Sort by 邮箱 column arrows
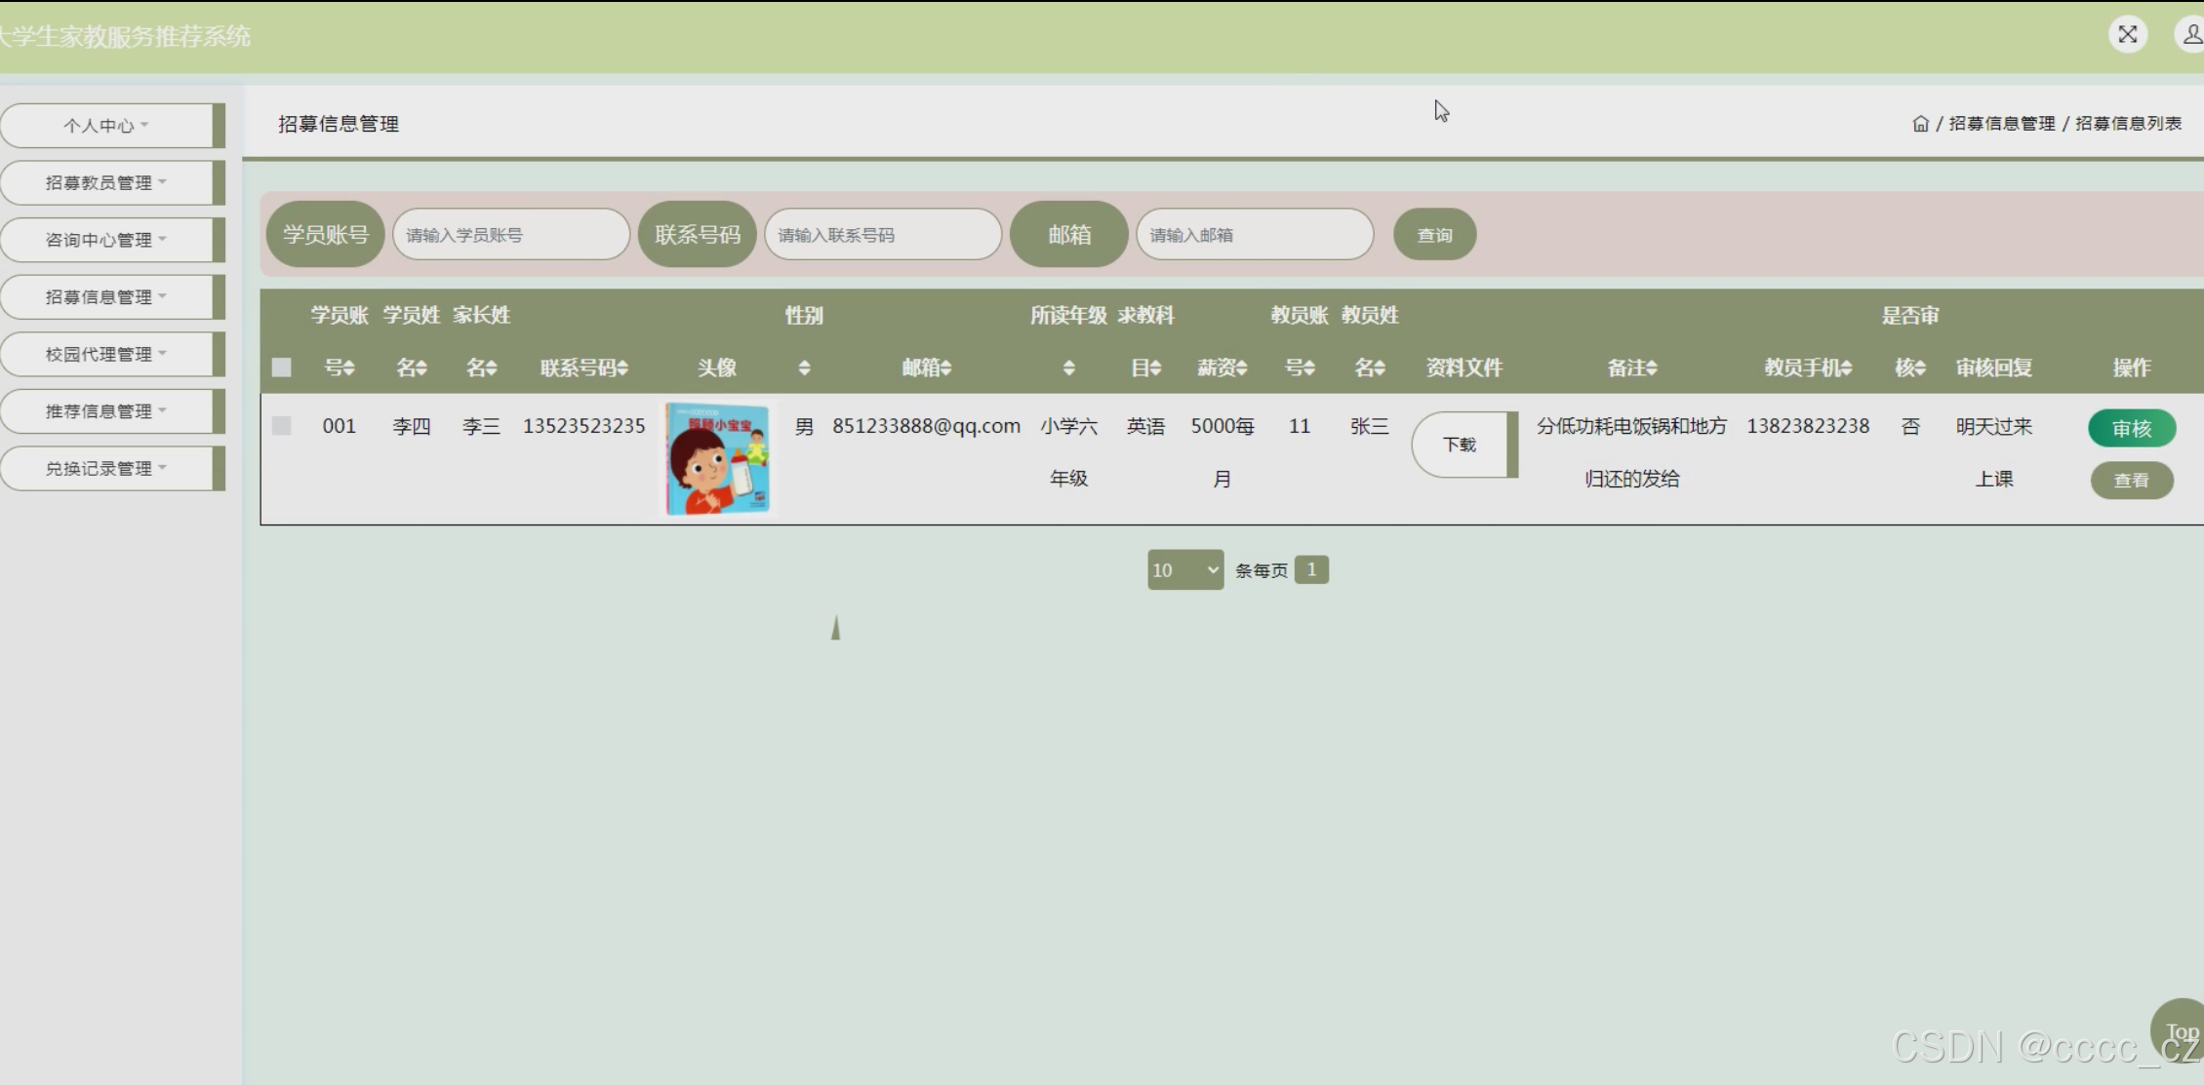Viewport: 2204px width, 1085px height. pyautogui.click(x=945, y=368)
